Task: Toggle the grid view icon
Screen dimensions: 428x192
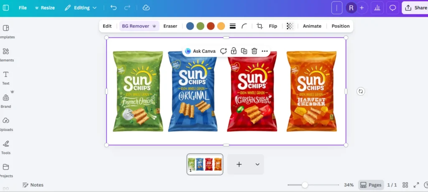Action: coord(405,185)
